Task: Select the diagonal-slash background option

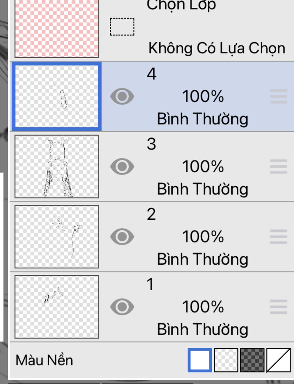Action: [x=278, y=360]
